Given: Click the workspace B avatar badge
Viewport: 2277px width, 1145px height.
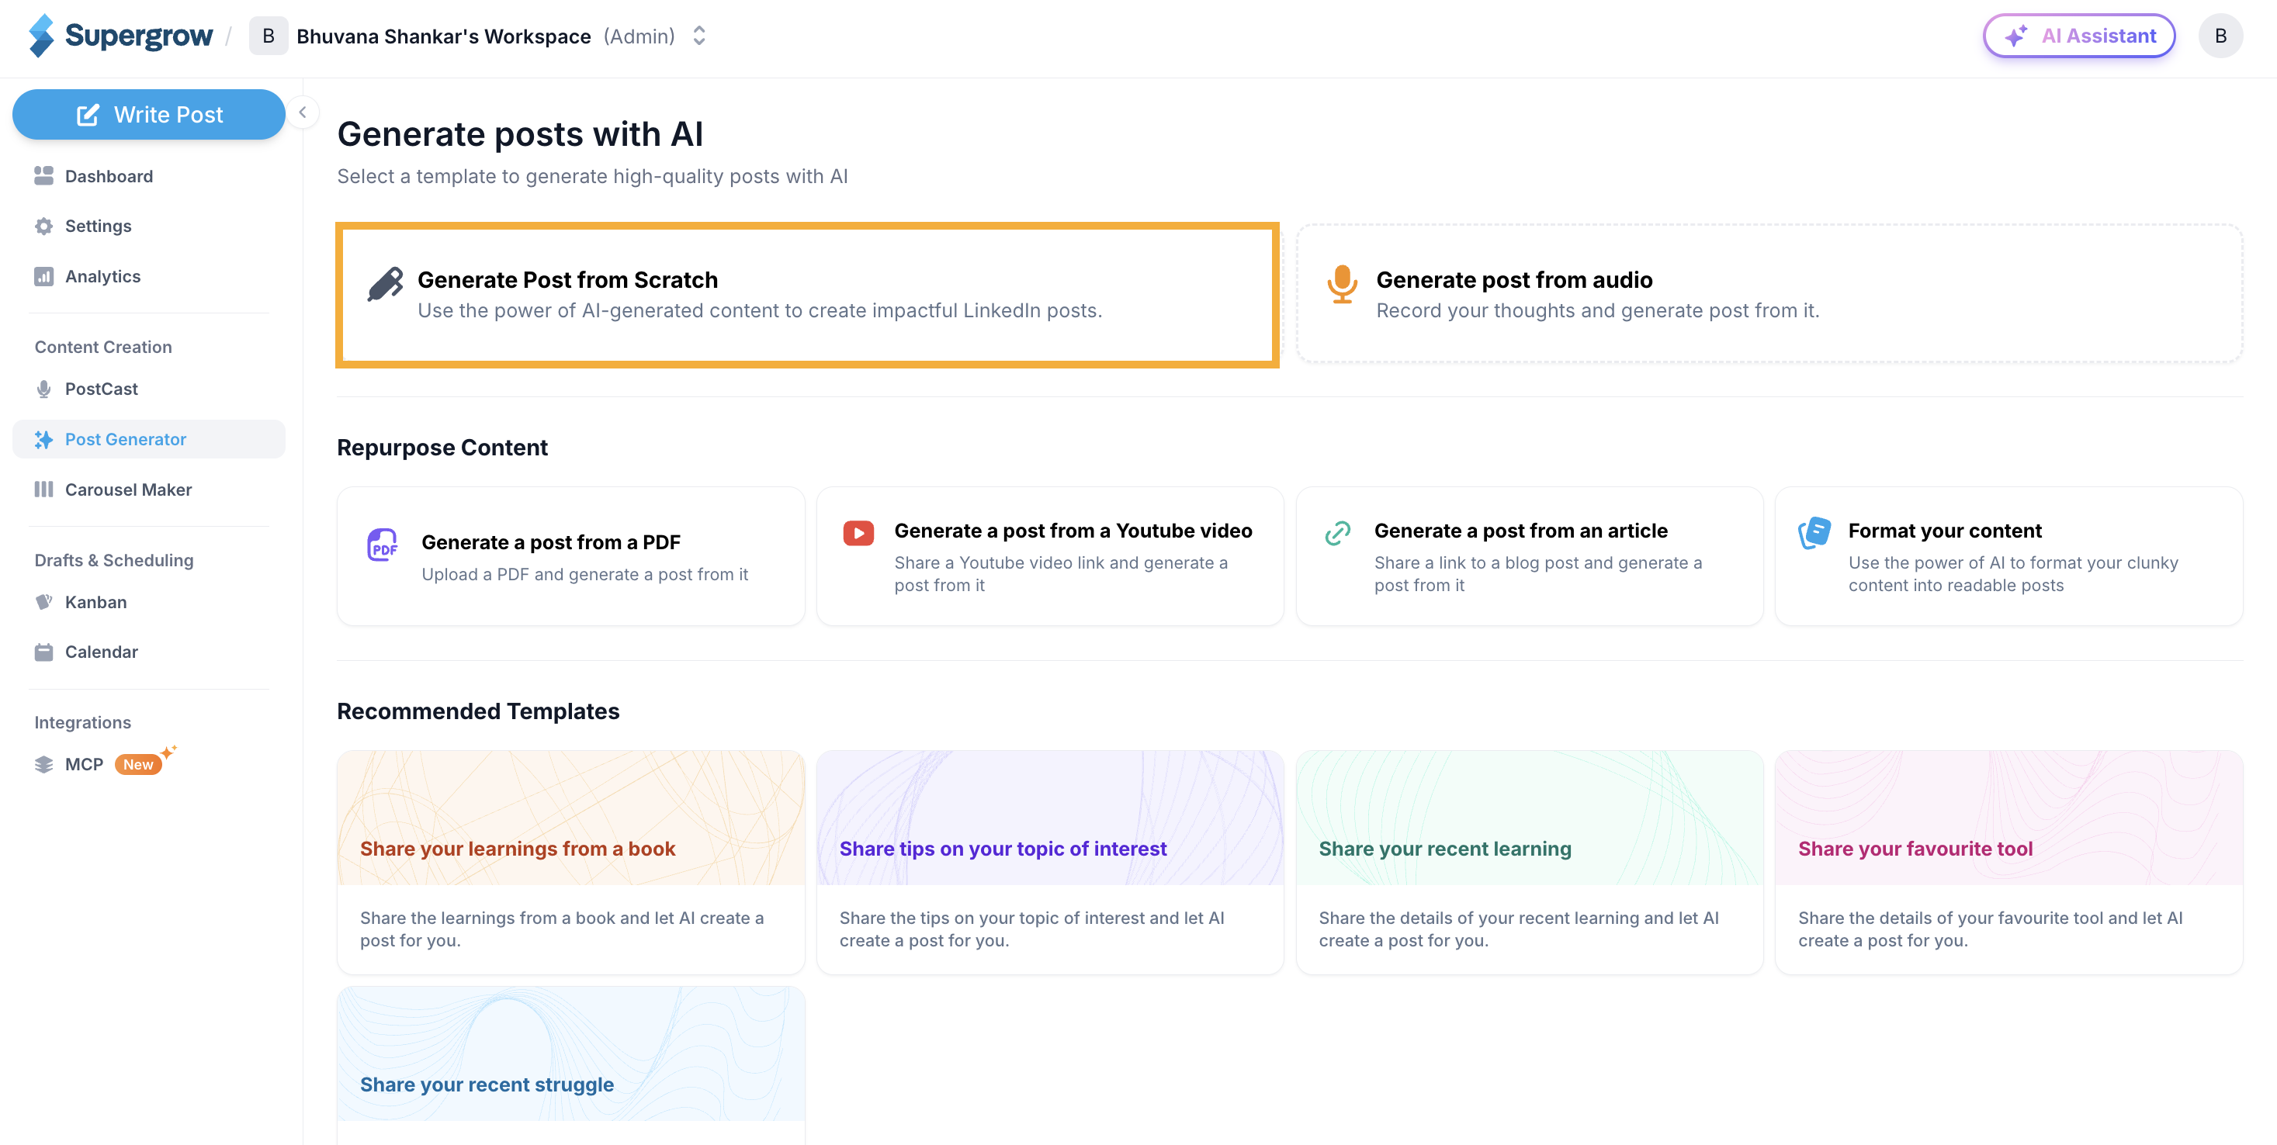Looking at the screenshot, I should [x=268, y=36].
